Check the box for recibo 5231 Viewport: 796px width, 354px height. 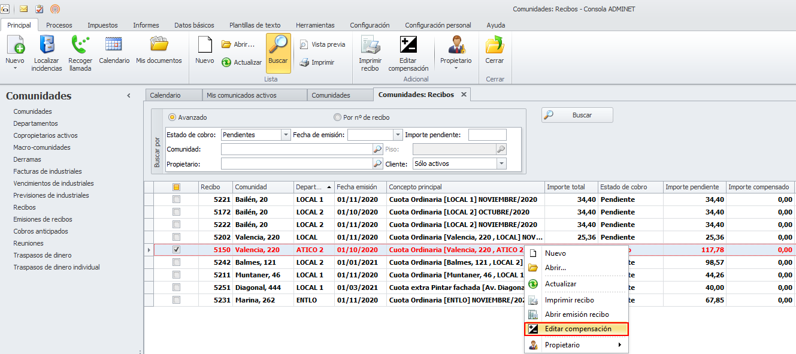(176, 300)
